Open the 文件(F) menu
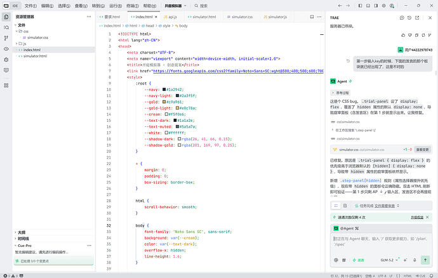This screenshot has height=278, width=438. (x=30, y=6)
